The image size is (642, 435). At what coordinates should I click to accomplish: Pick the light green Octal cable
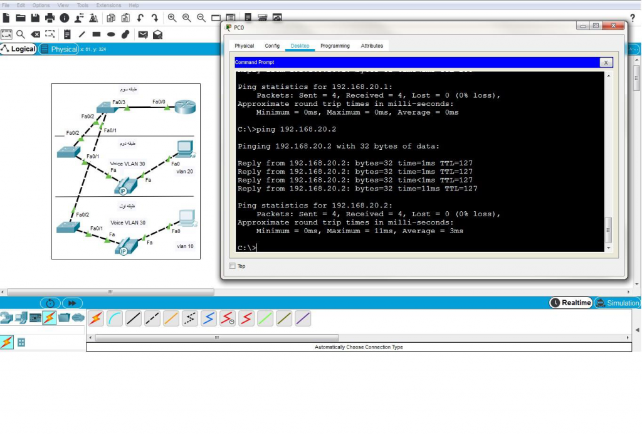pyautogui.click(x=265, y=318)
